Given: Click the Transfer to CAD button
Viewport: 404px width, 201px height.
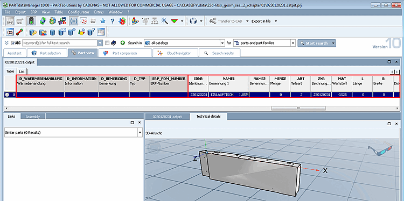Looking at the screenshot, I should 226,21.
